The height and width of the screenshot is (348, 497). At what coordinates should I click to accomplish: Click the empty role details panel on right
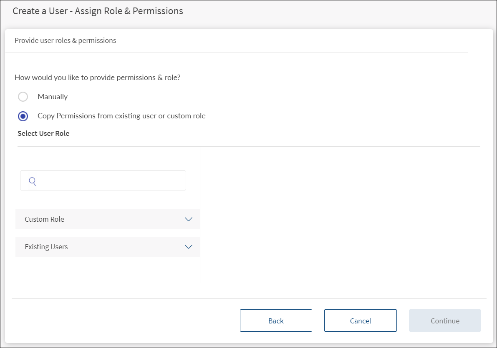click(340, 215)
